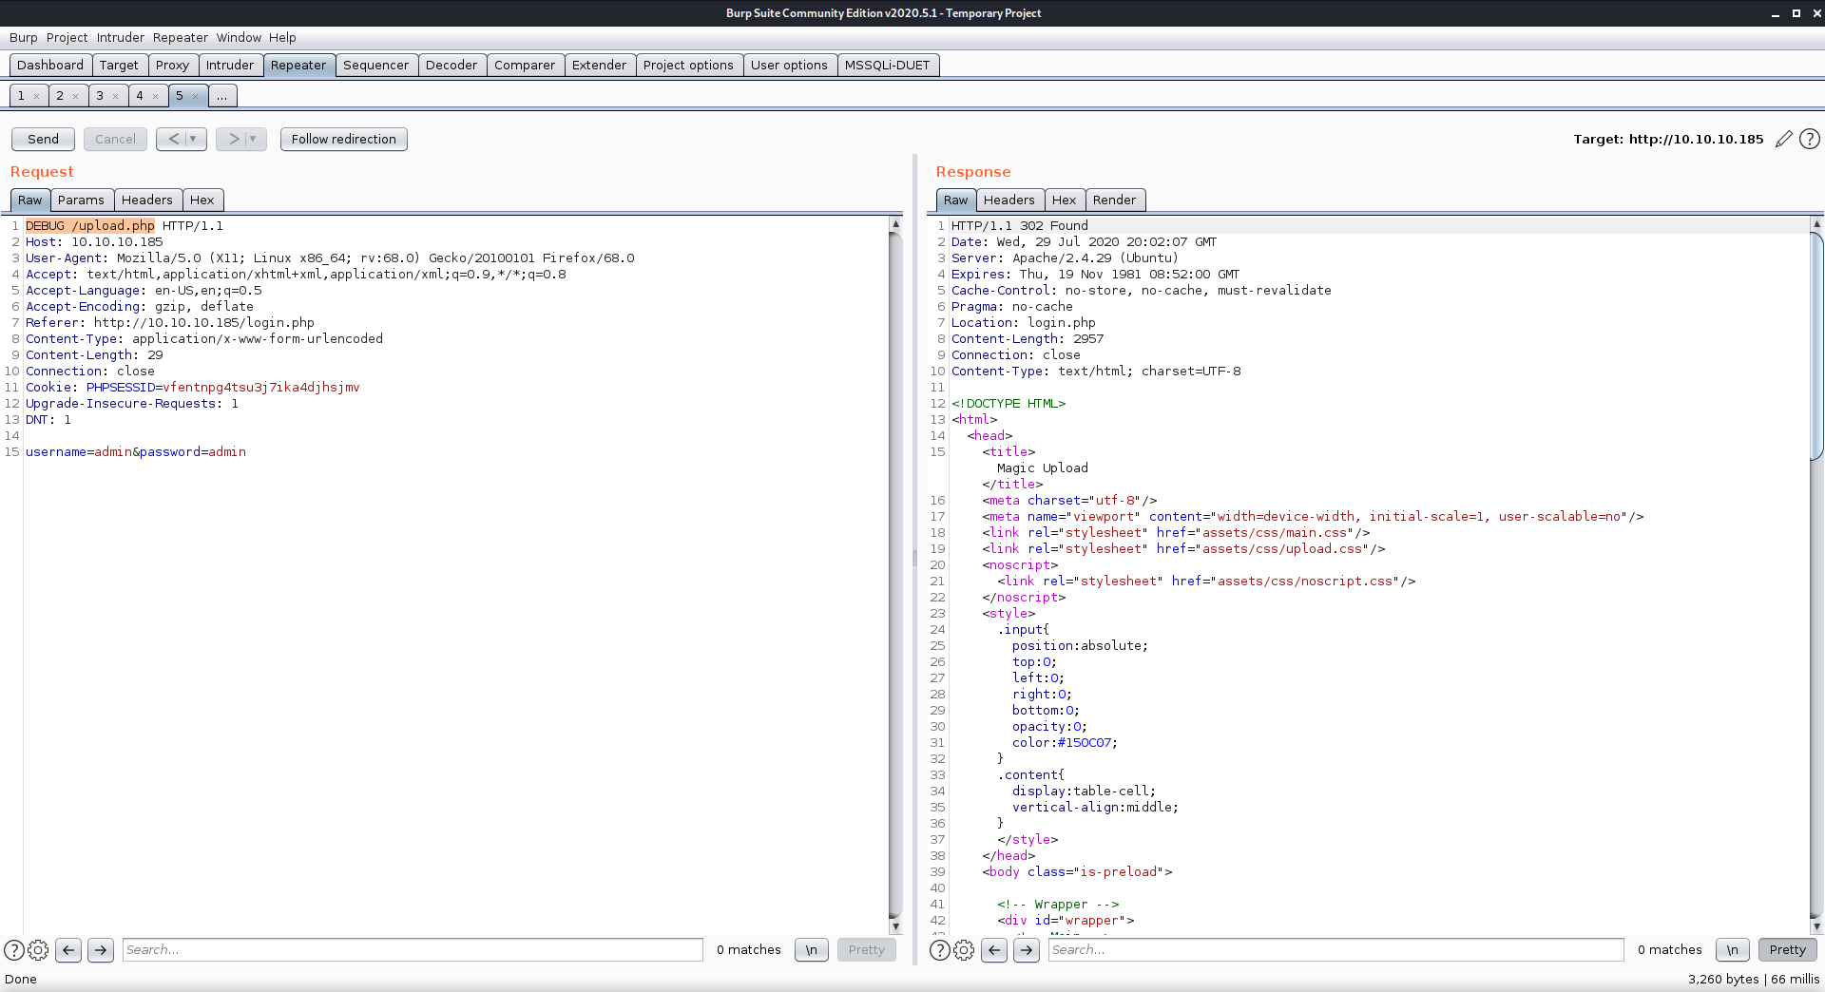This screenshot has width=1825, height=992.
Task: Click the help icon next to the Request search bar
Action: pos(13,949)
